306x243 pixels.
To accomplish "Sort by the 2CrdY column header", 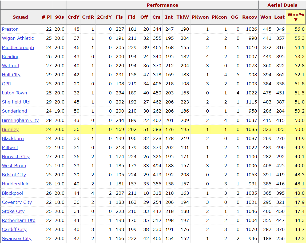I will (x=104, y=17).
